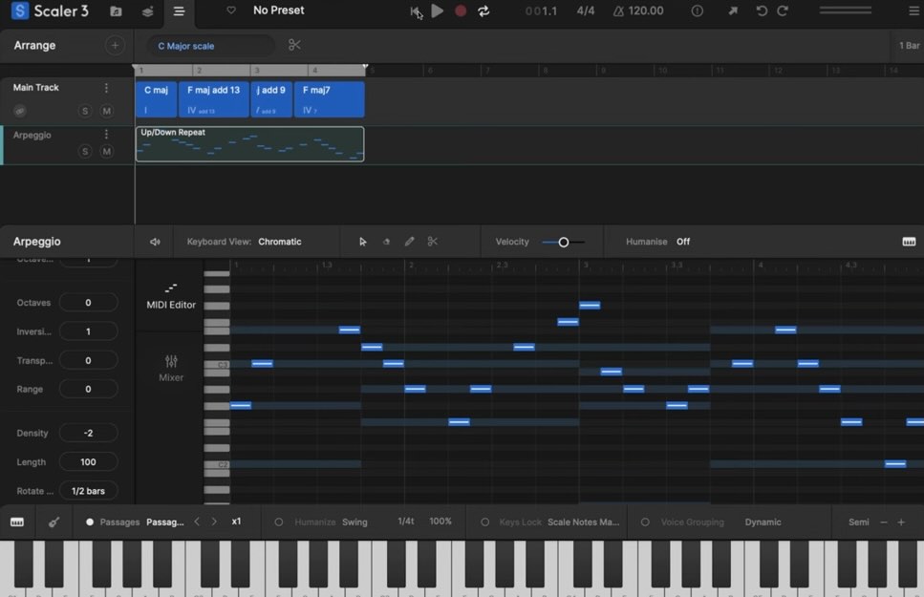The width and height of the screenshot is (924, 597).
Task: Select the scissors tool in the MIDI editor toolbar
Action: coord(433,242)
